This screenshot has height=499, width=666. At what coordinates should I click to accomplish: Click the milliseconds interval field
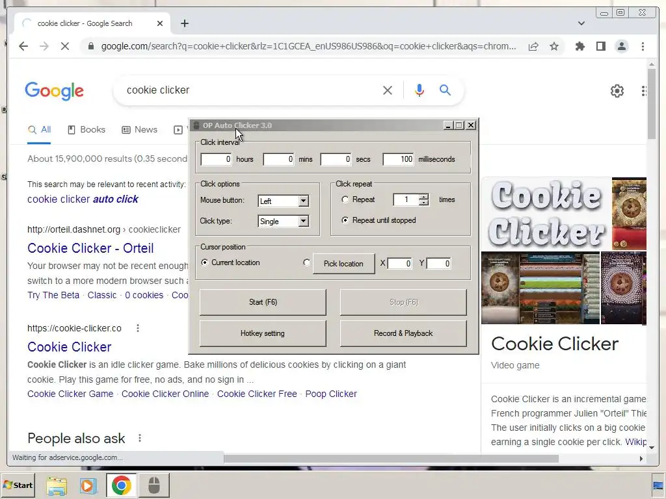point(399,159)
